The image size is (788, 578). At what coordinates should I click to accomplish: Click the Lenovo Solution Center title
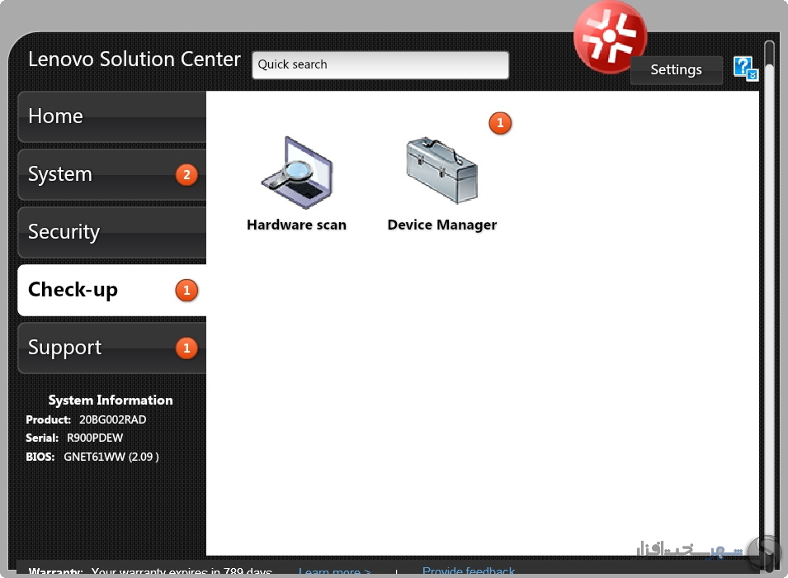click(134, 59)
